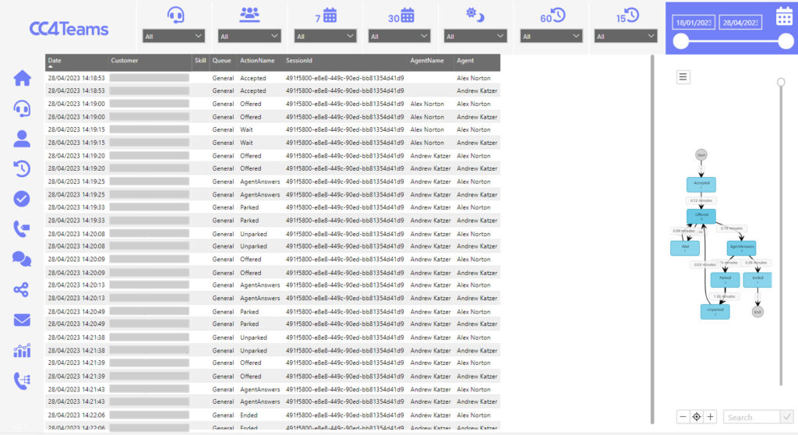798x435 pixels.
Task: Click the chat bubbles sidebar icon
Action: pos(22,259)
